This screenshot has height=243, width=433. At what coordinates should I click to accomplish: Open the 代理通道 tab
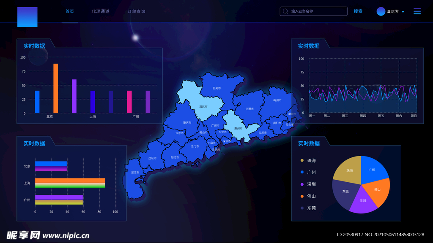point(101,11)
